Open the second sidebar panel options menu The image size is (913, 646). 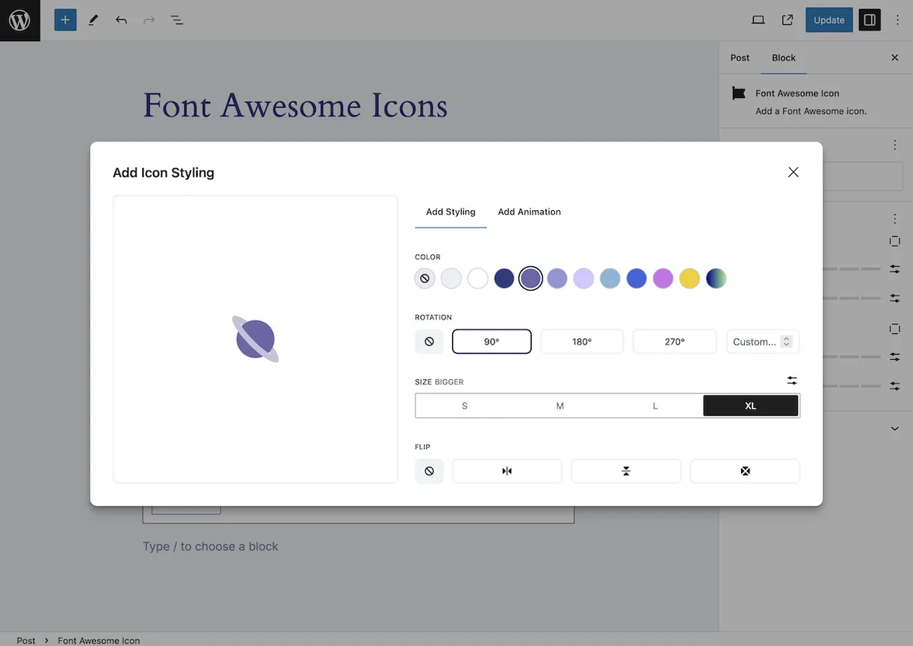pos(895,218)
